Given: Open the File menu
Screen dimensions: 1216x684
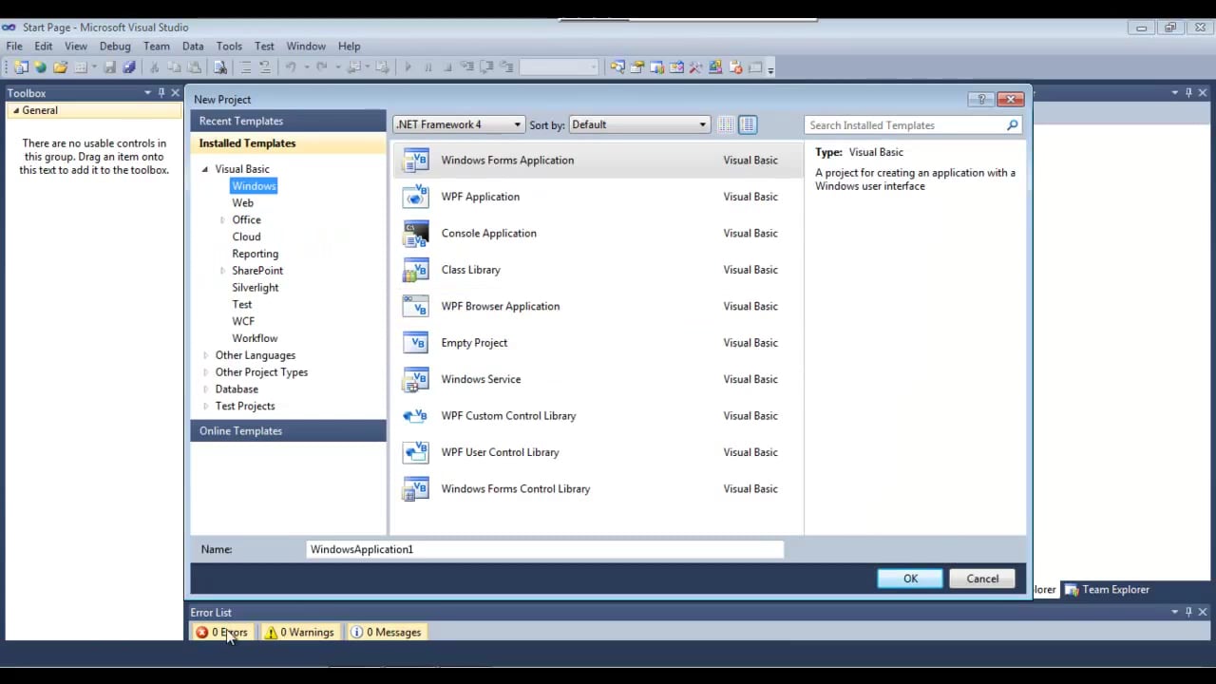Looking at the screenshot, I should pos(14,47).
